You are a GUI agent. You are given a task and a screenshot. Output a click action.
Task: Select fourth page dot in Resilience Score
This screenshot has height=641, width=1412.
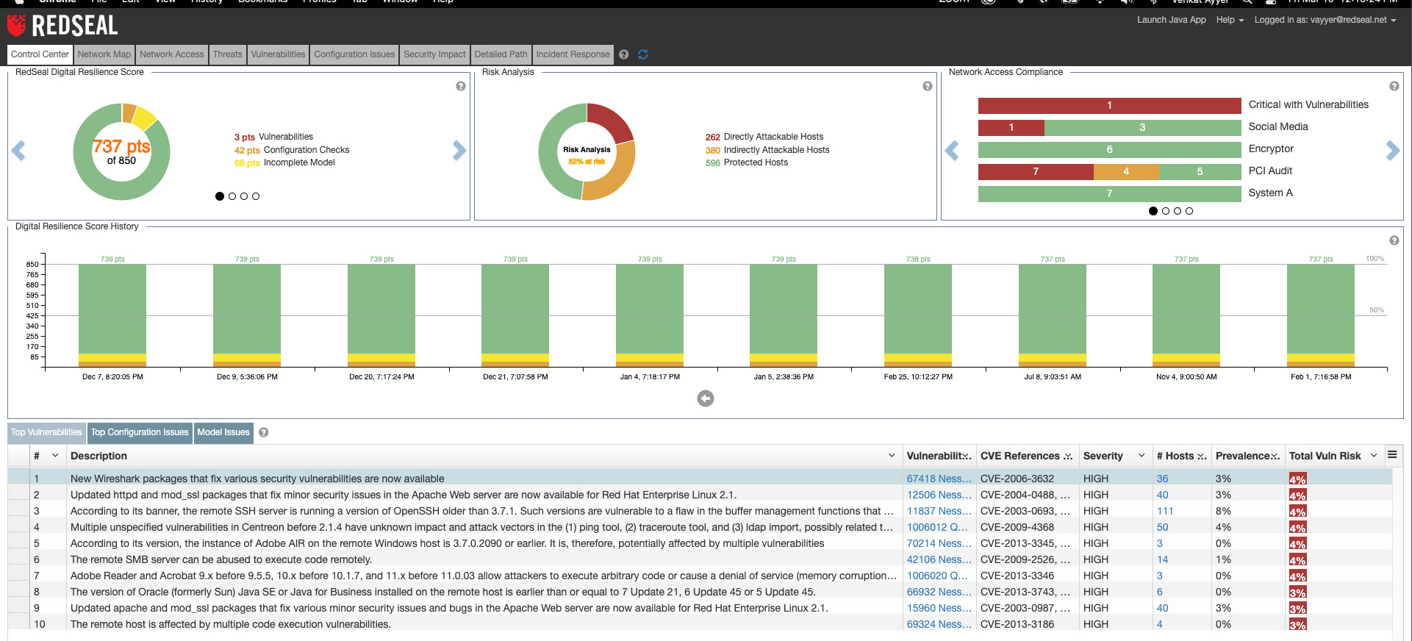click(256, 196)
